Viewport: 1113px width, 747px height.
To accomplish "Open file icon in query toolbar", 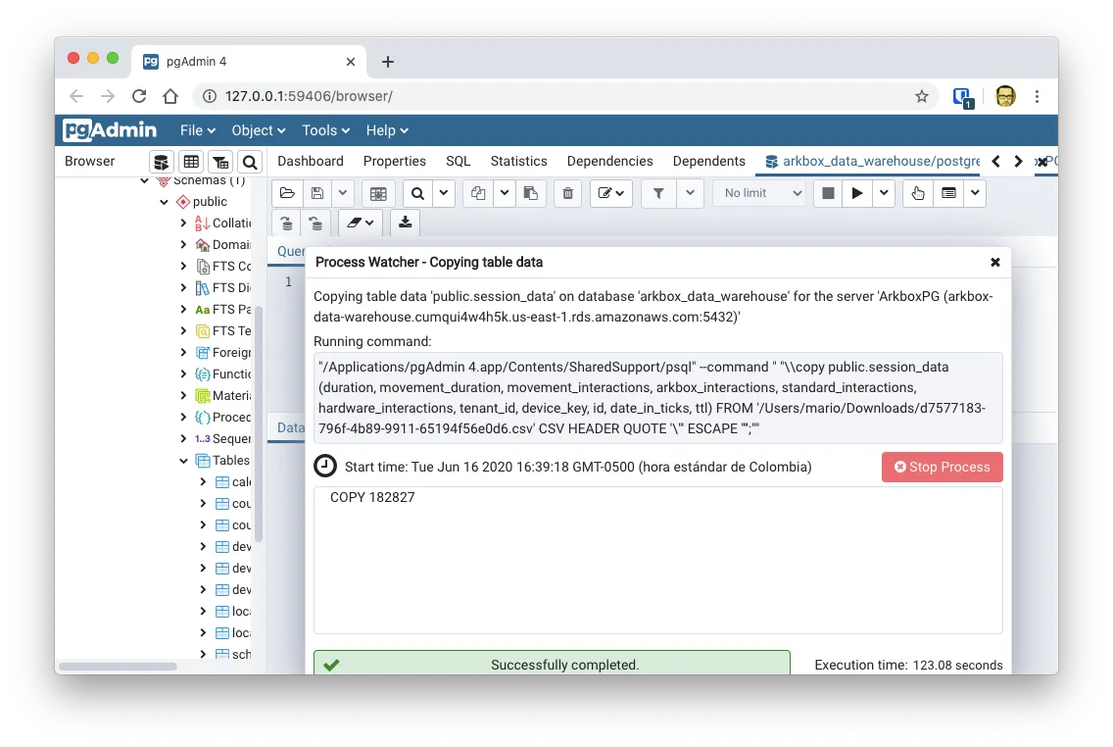I will (287, 193).
